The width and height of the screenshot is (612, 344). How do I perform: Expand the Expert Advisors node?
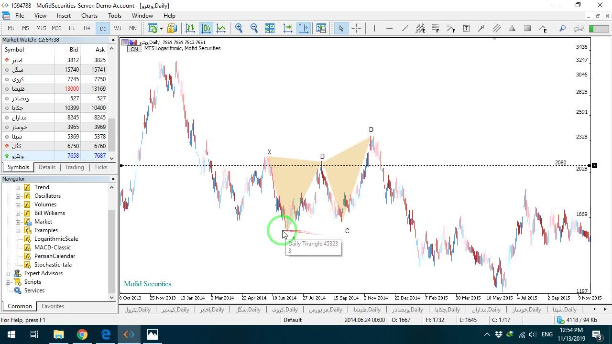pyautogui.click(x=8, y=273)
